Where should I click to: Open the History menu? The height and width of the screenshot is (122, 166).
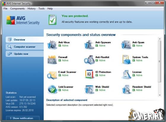point(31,9)
